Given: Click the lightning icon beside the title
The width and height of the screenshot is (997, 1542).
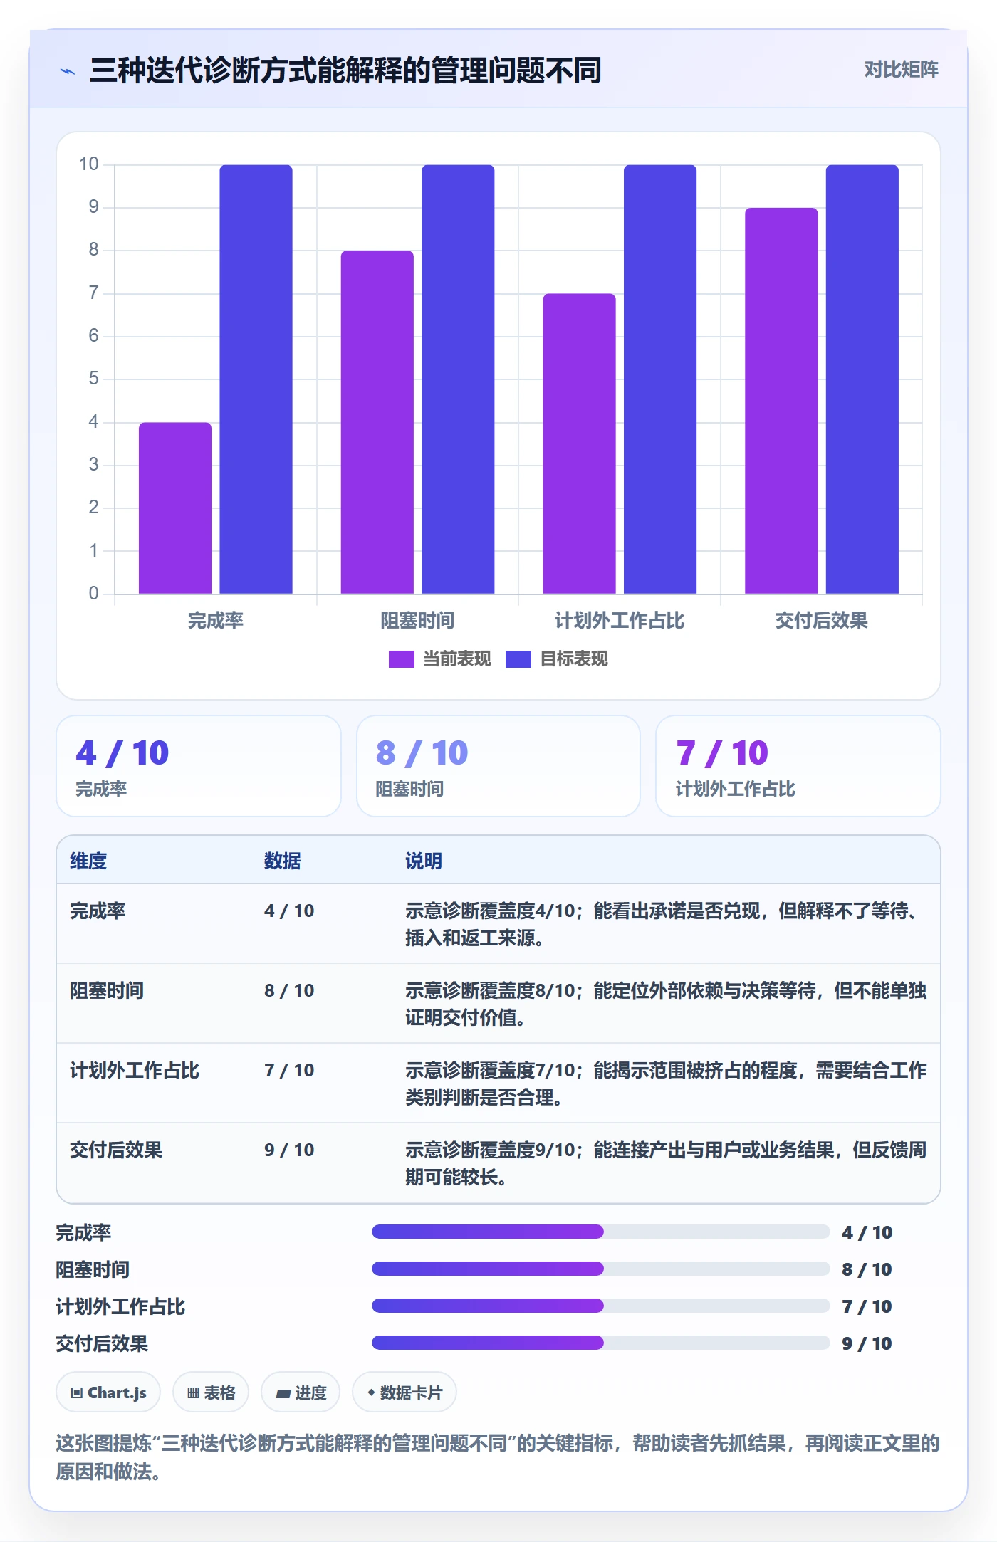Looking at the screenshot, I should pos(68,71).
